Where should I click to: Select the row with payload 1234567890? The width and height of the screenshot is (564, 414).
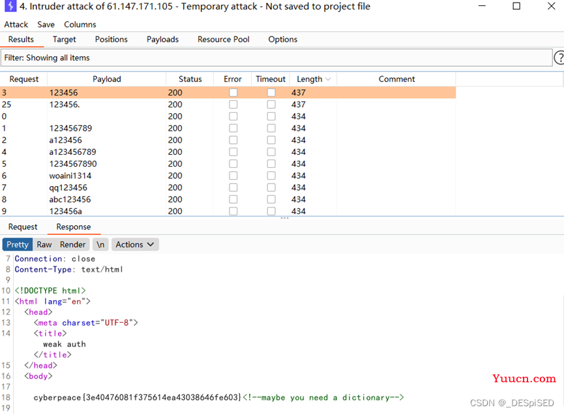pos(228,164)
